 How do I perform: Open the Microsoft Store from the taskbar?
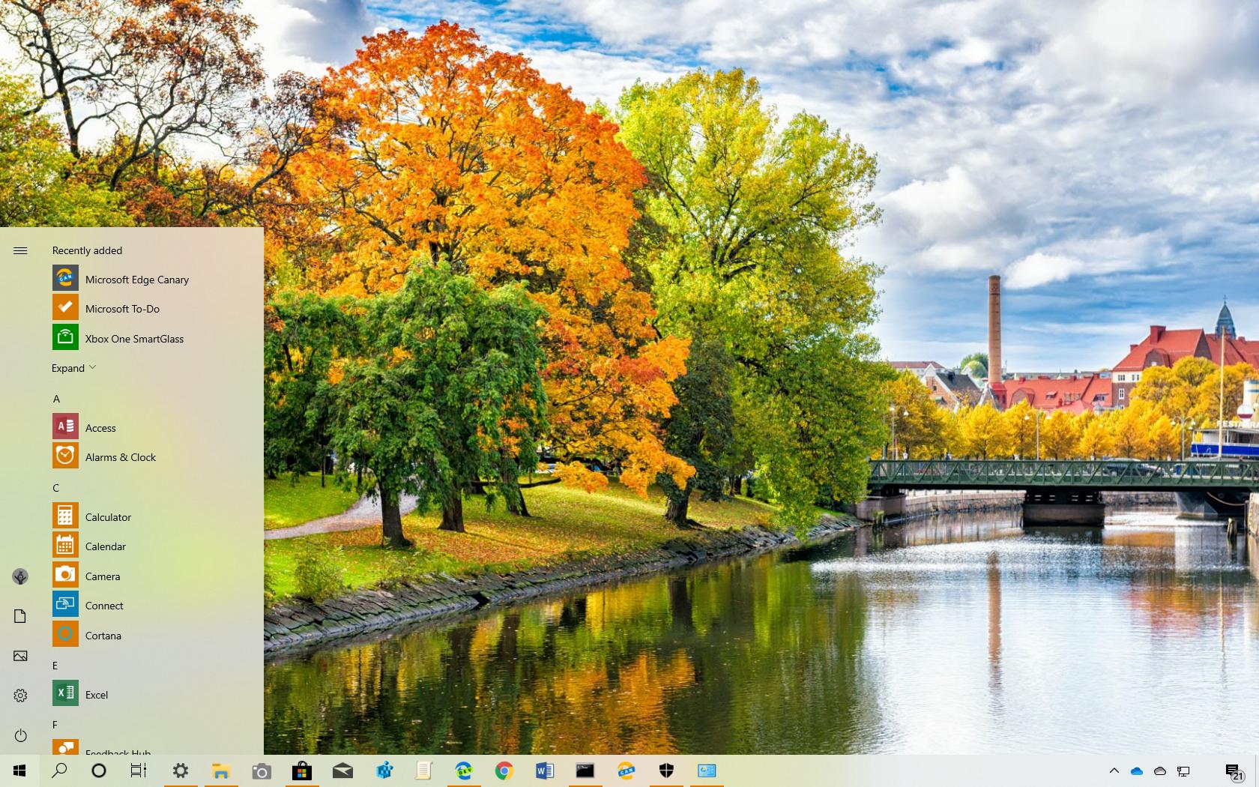point(301,771)
